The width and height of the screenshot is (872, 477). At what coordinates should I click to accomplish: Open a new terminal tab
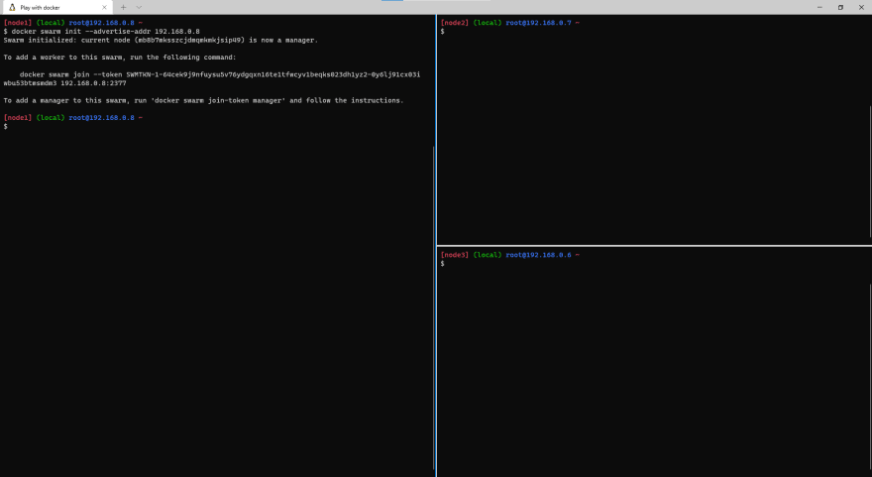click(124, 7)
